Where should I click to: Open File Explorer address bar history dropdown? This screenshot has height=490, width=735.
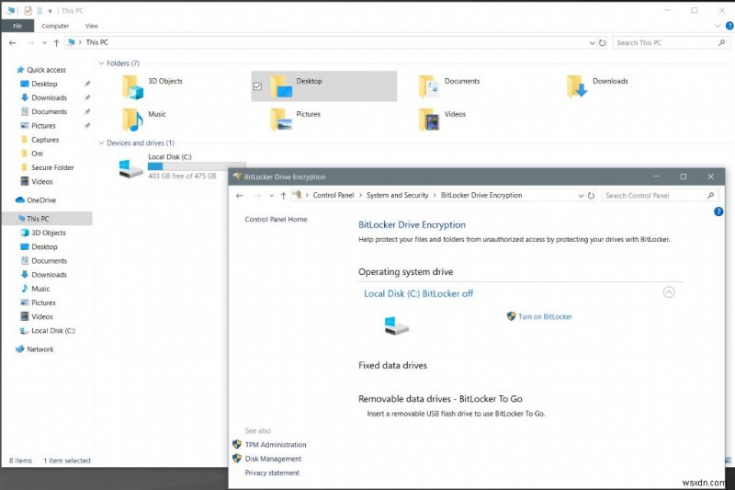592,42
